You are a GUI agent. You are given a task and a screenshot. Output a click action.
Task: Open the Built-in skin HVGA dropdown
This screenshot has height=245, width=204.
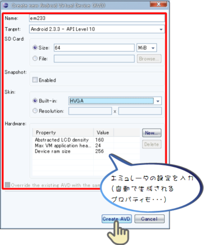click(115, 101)
